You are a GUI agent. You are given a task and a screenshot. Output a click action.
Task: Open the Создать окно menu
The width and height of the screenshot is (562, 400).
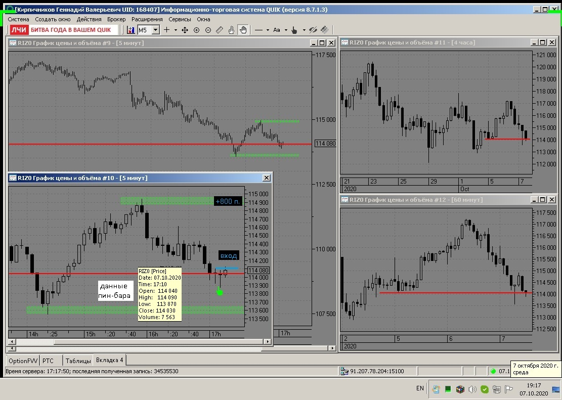[x=53, y=19]
